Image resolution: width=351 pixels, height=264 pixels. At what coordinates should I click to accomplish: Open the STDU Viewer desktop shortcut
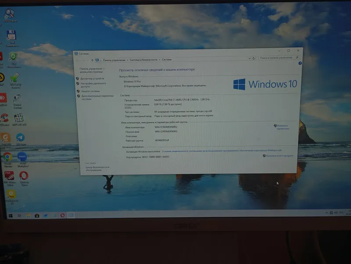(x=10, y=15)
